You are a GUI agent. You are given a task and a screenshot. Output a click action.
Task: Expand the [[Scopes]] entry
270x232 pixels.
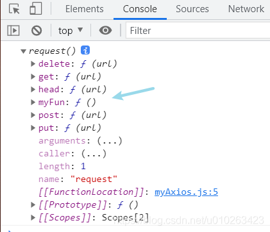point(33,217)
